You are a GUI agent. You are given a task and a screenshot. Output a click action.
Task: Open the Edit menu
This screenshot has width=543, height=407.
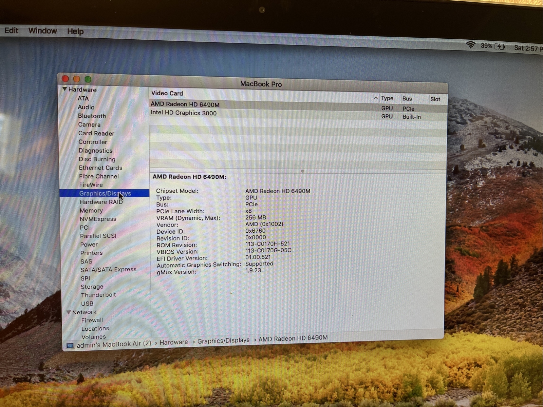pyautogui.click(x=11, y=31)
